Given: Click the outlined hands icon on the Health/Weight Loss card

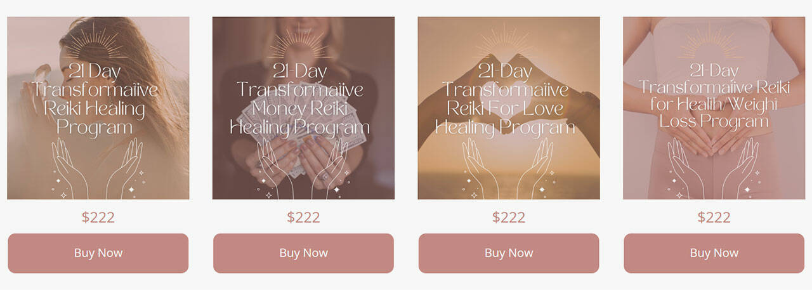Looking at the screenshot, I should [x=713, y=169].
